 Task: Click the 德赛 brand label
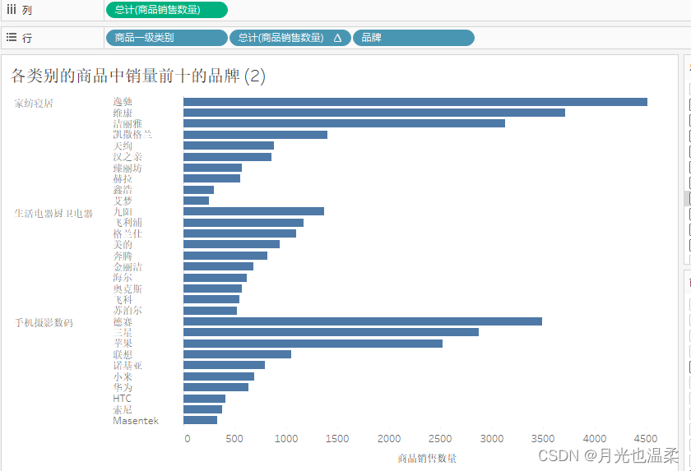click(123, 321)
